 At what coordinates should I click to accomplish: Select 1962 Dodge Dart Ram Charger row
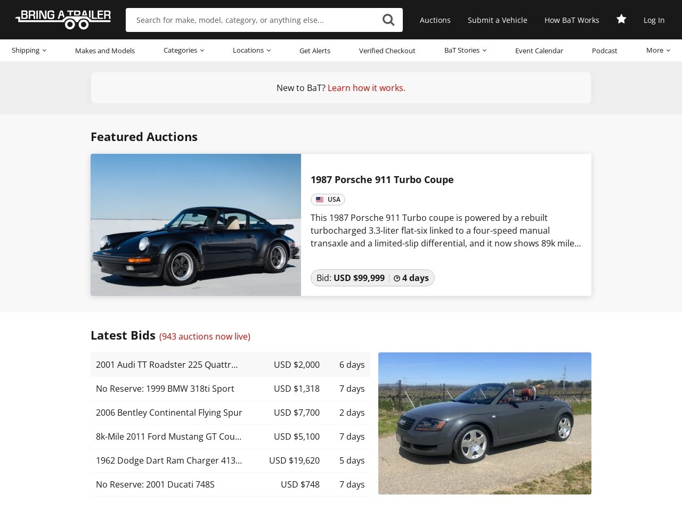point(230,460)
